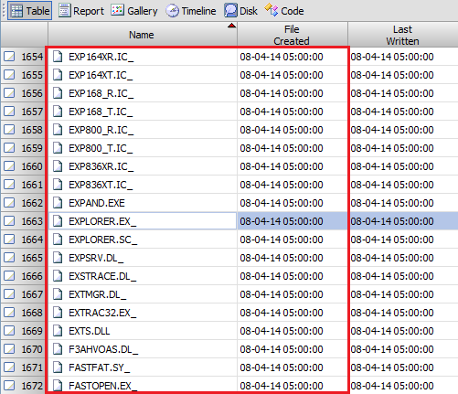Click Last Written date for EXP164XR.IC_
458x394 pixels.
point(392,57)
